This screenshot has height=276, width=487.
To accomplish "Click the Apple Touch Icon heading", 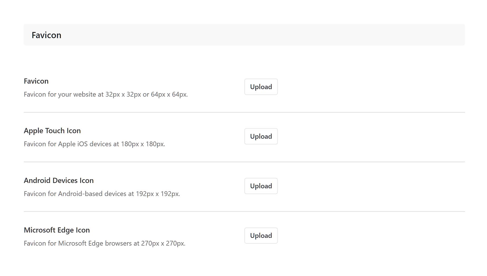I will 52,131.
